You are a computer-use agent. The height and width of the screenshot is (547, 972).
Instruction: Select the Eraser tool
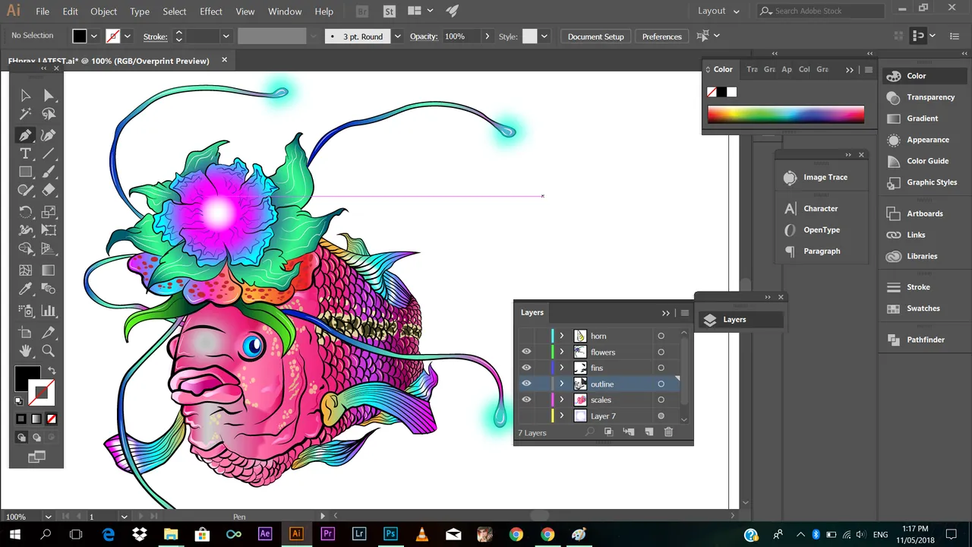(x=49, y=191)
